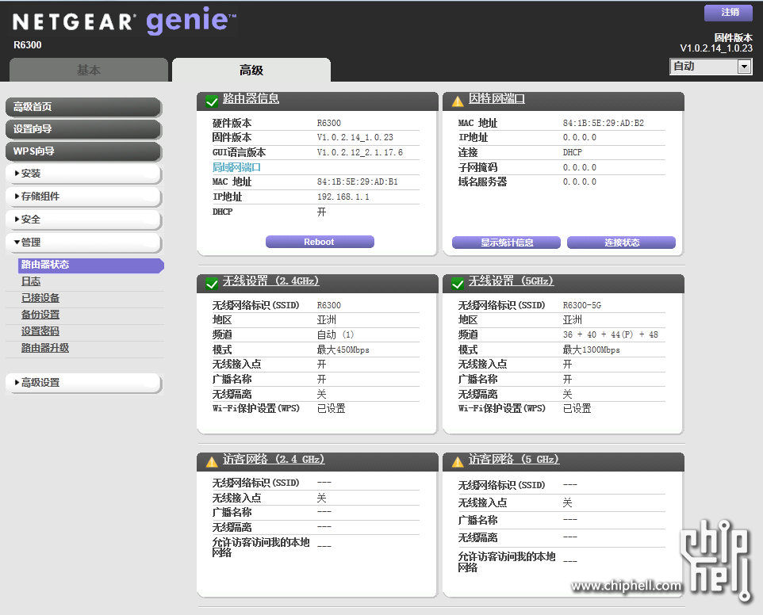This screenshot has height=615, width=763.
Task: Click the mode value 最大1300Mbps
Action: point(591,350)
